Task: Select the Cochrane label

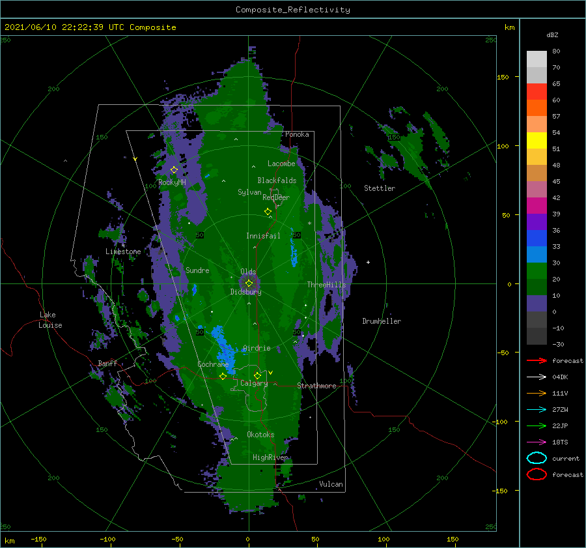Action: click(213, 364)
